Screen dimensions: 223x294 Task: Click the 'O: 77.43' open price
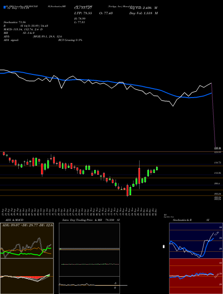click(106, 13)
